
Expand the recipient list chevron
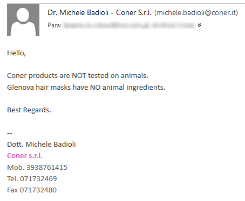point(199,25)
